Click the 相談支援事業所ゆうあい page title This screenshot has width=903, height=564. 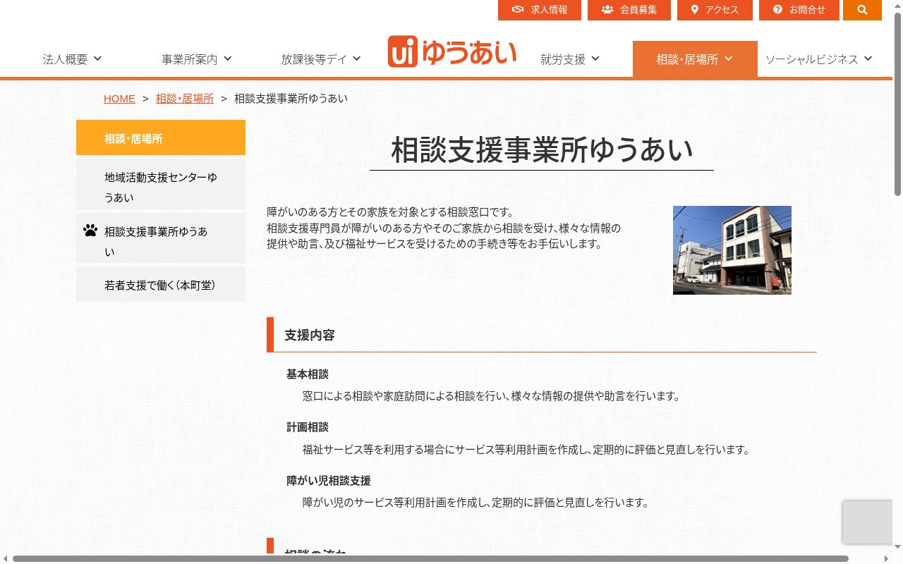[x=542, y=150]
